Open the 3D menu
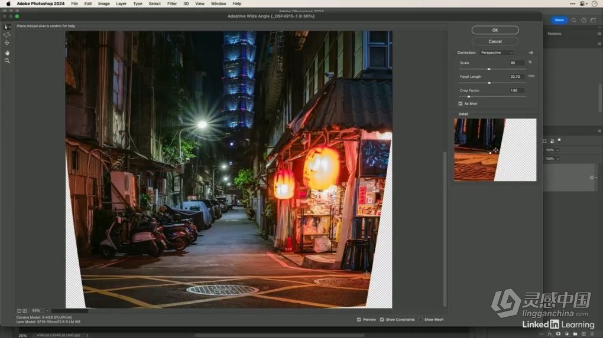The image size is (603, 338). pyautogui.click(x=186, y=4)
